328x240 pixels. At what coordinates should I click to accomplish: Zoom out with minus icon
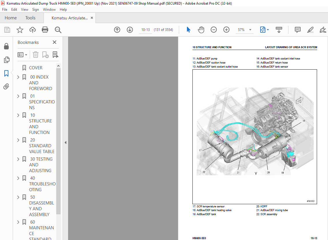(x=213, y=30)
